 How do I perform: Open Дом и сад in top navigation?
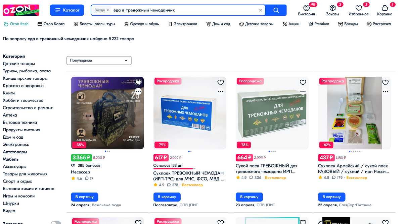(218, 24)
